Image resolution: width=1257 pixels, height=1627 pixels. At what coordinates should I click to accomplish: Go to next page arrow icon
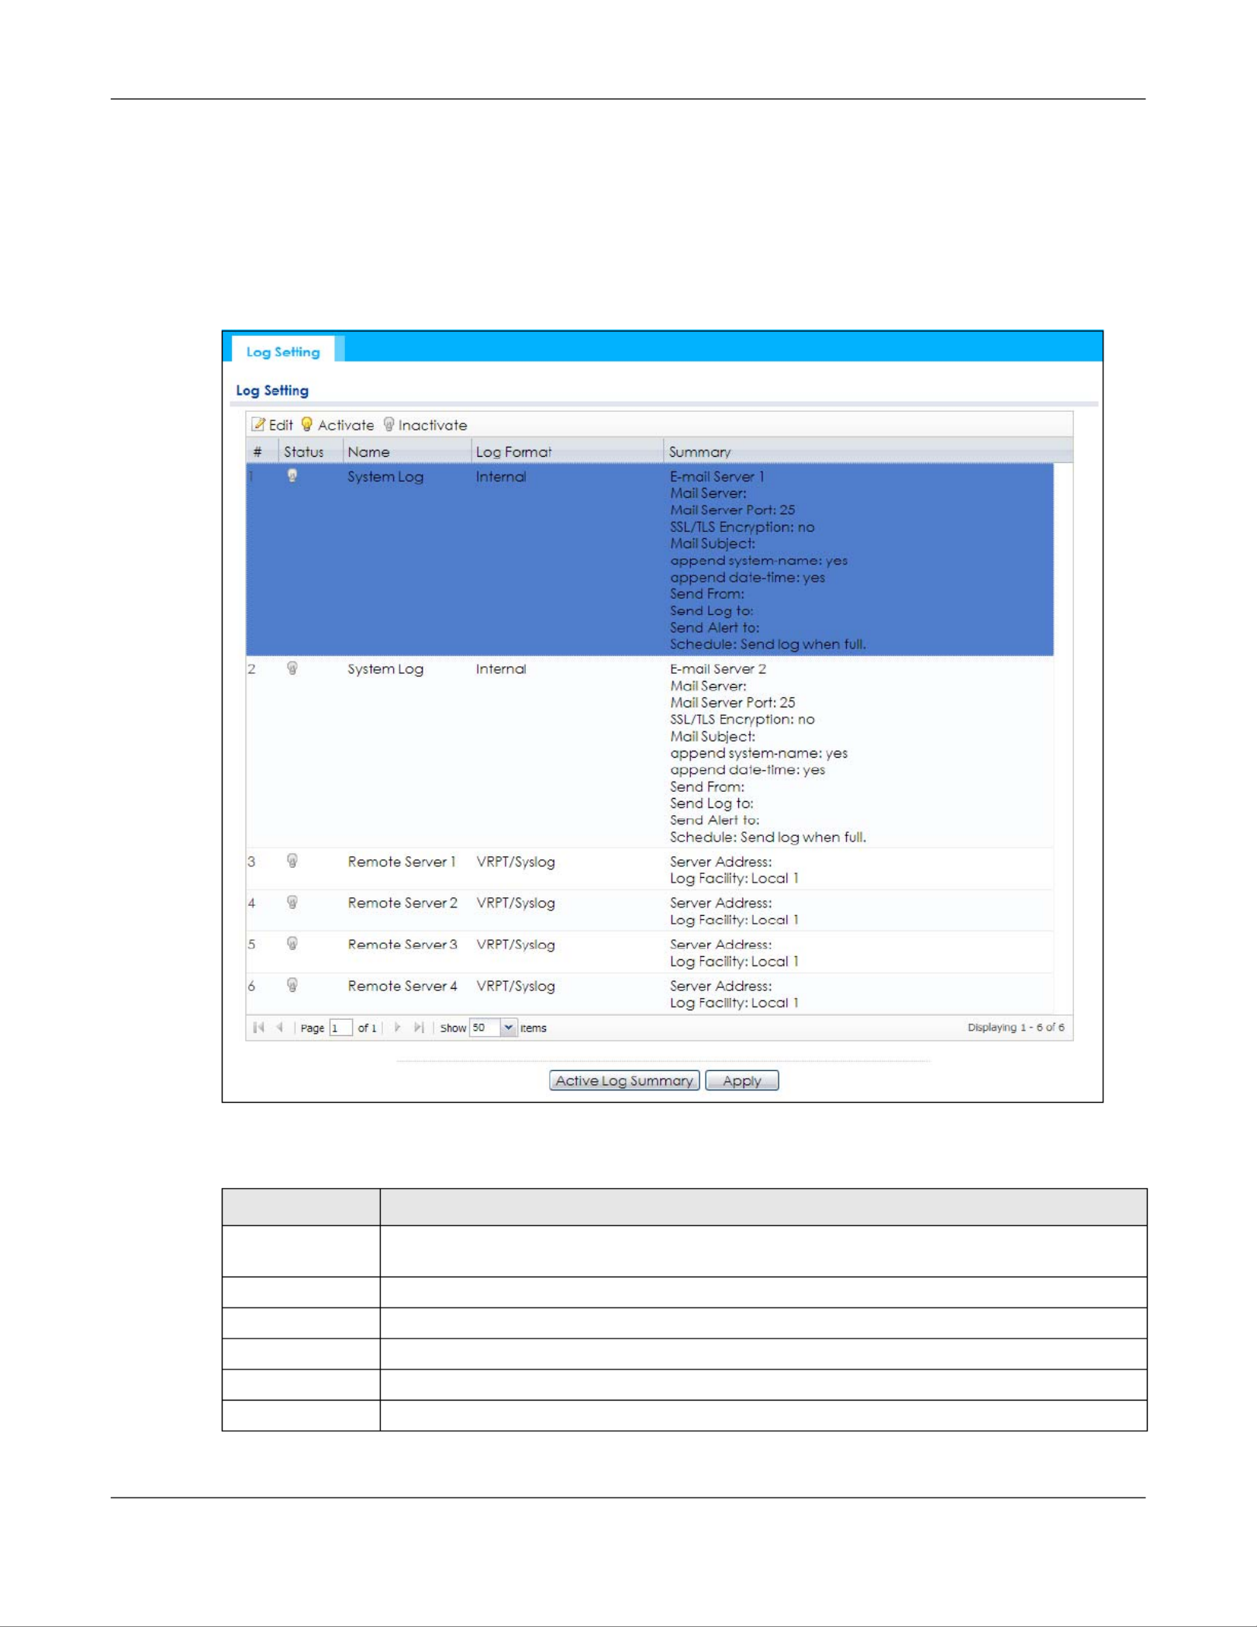coord(397,1028)
